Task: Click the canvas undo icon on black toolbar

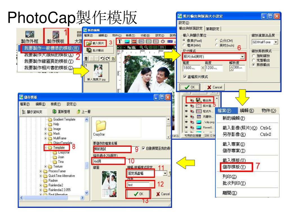Action: 119,47
